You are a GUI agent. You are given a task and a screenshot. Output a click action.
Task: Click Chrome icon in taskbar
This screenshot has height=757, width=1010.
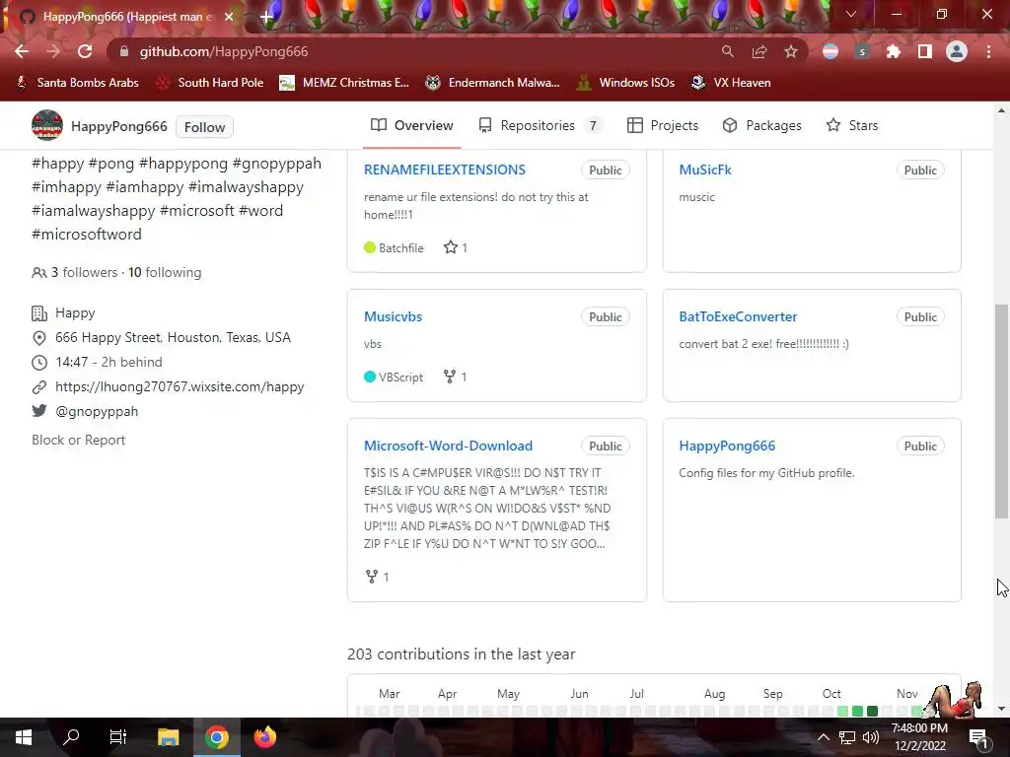click(217, 737)
